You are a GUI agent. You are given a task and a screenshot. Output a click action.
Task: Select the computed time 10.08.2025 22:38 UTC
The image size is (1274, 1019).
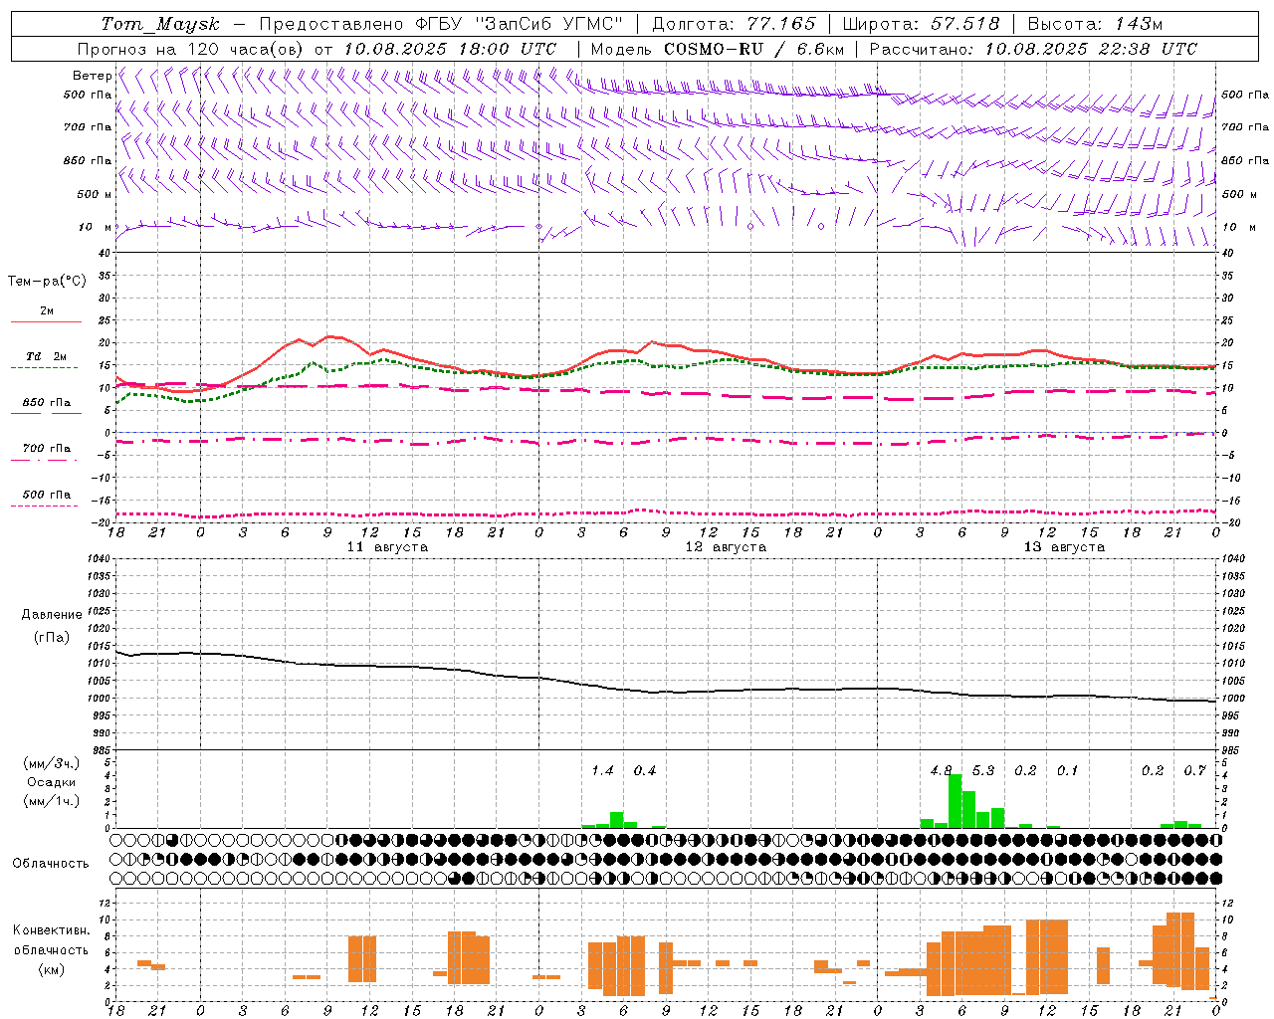[1091, 49]
